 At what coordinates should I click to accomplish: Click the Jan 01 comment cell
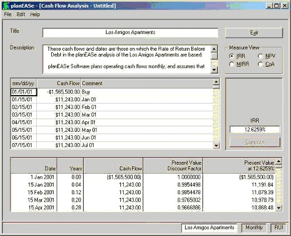coord(147,100)
